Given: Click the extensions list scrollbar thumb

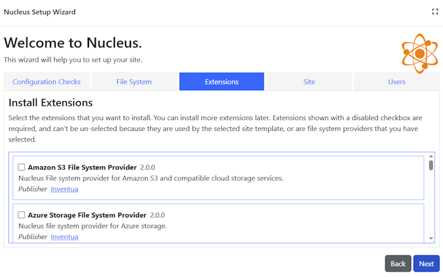Looking at the screenshot, I should (x=431, y=165).
